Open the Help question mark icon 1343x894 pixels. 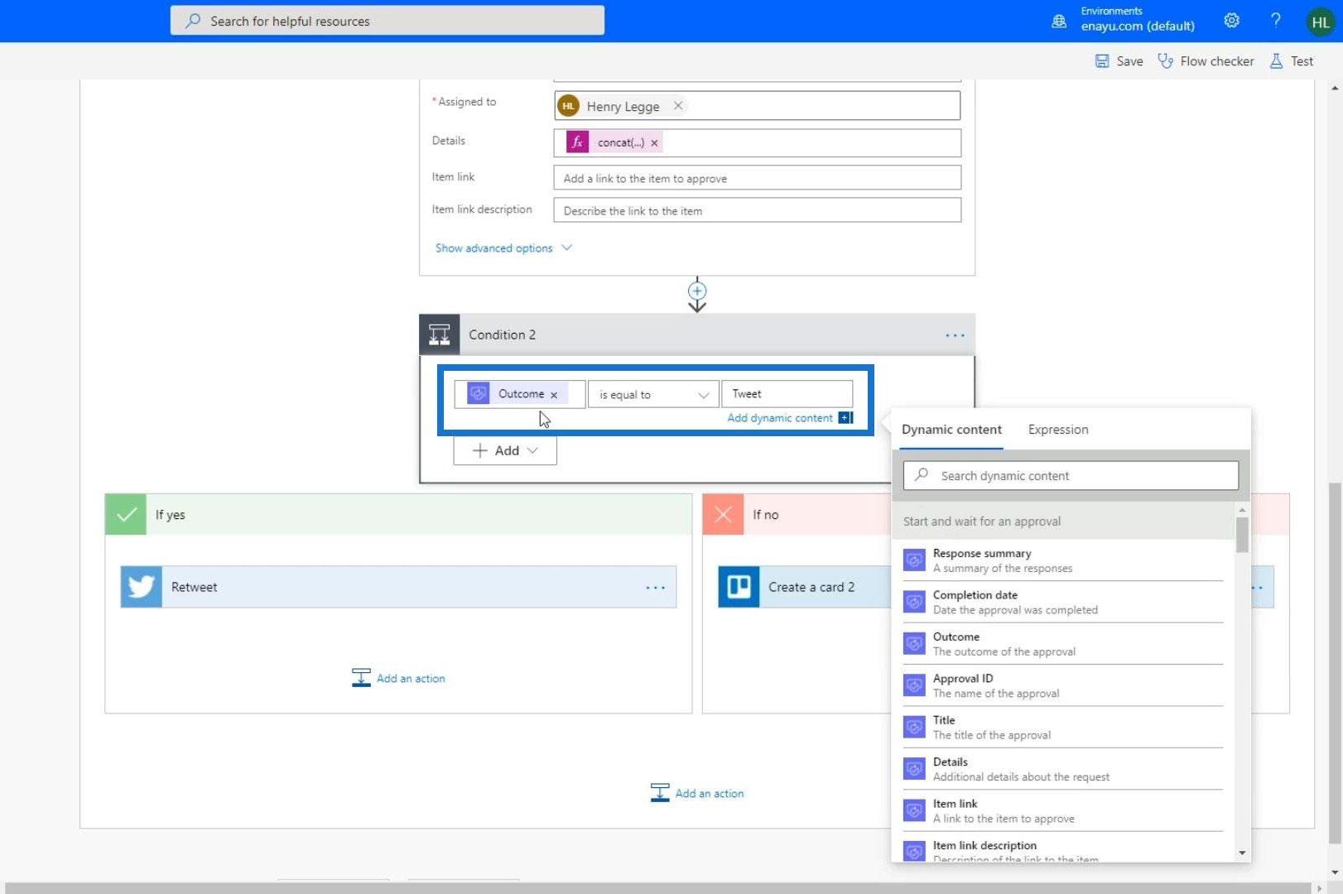(x=1275, y=21)
